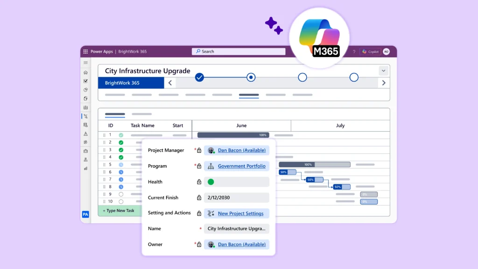This screenshot has width=478, height=269.
Task: Toggle the clock status on task 6
Action: tap(121, 172)
